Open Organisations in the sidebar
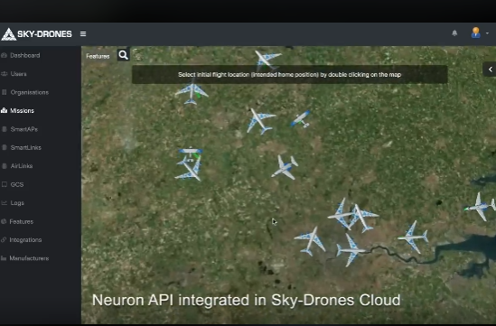 coord(30,92)
